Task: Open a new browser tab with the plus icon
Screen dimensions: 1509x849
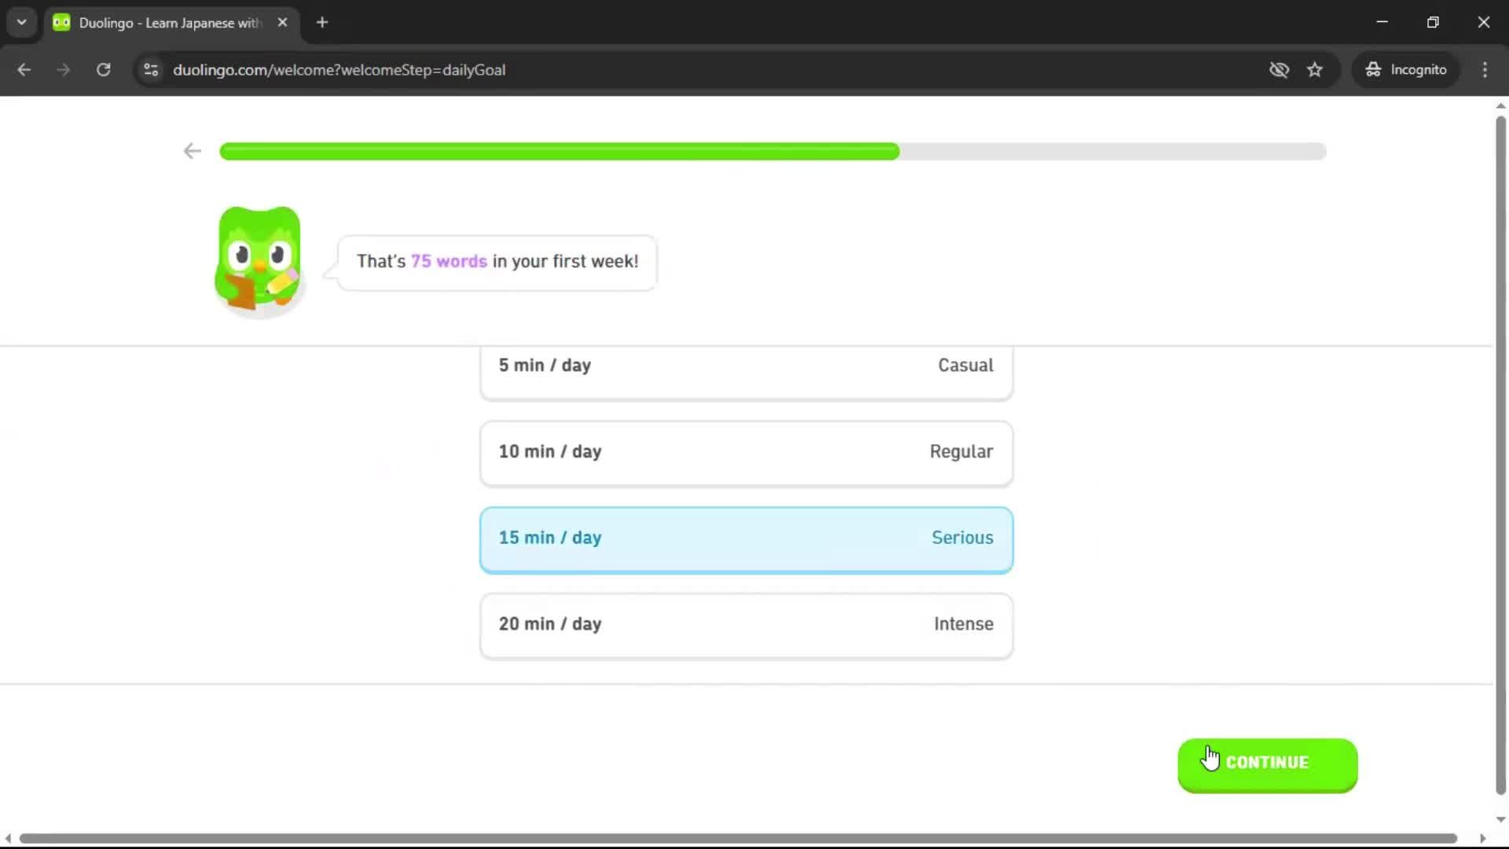Action: coord(322,23)
